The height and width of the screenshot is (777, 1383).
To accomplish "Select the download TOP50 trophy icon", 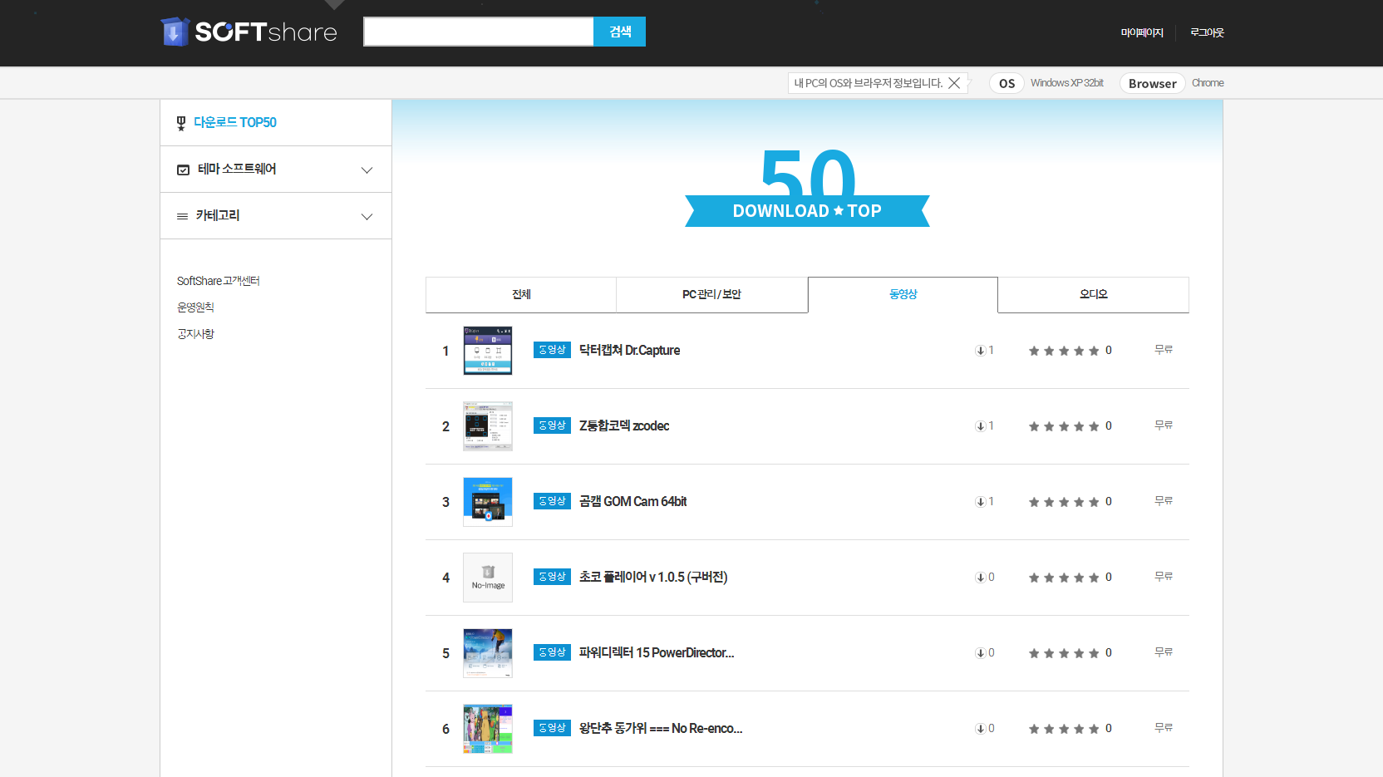I will point(181,124).
